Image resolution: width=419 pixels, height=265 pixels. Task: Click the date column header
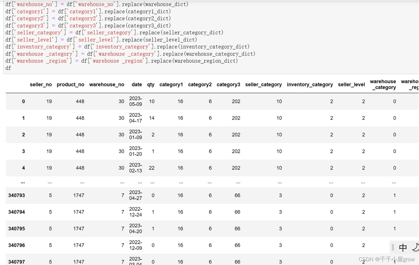pos(137,85)
